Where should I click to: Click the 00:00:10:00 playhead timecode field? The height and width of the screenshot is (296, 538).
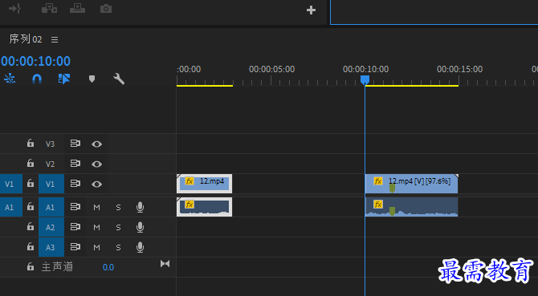tap(35, 61)
